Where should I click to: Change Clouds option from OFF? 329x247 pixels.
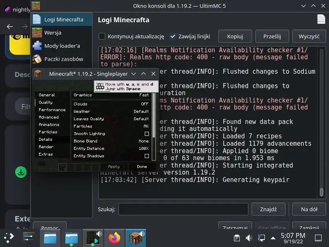[111, 104]
